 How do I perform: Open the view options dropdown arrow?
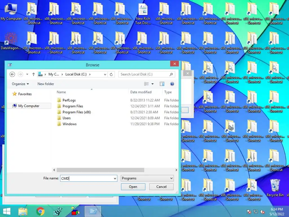(152, 84)
